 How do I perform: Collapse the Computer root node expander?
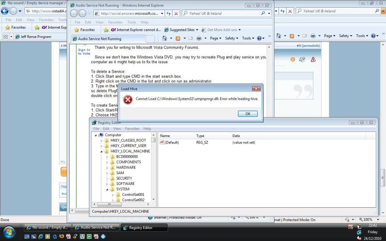point(95,135)
